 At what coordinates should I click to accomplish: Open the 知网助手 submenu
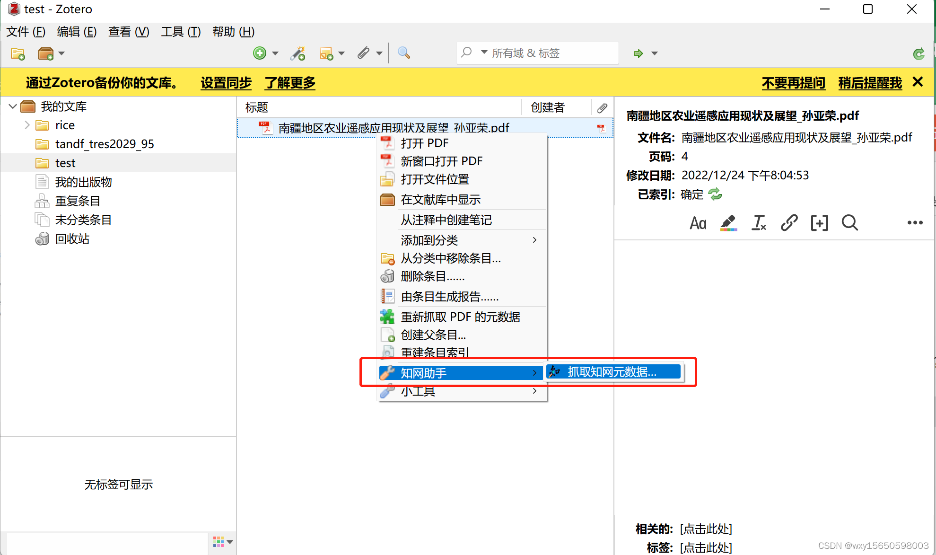click(462, 373)
